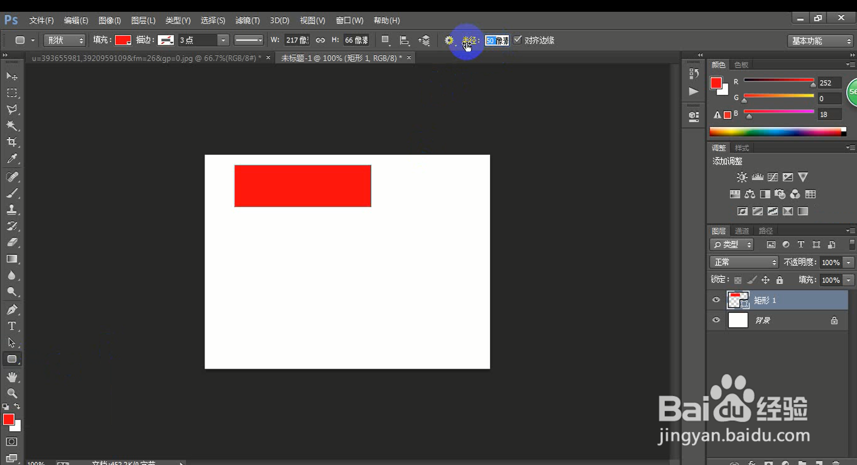
Task: Open path alignment options
Action: pyautogui.click(x=404, y=40)
